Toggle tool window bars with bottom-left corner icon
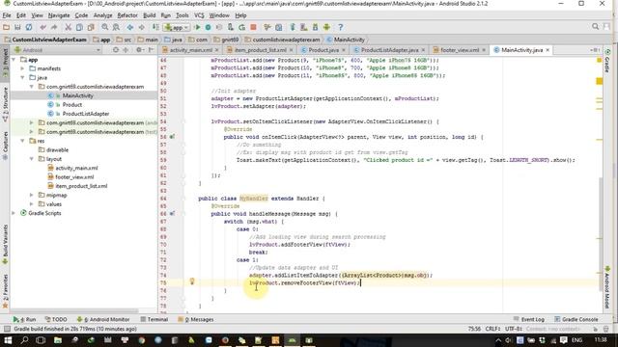Screen dimensions: 618x347 coord(7,329)
